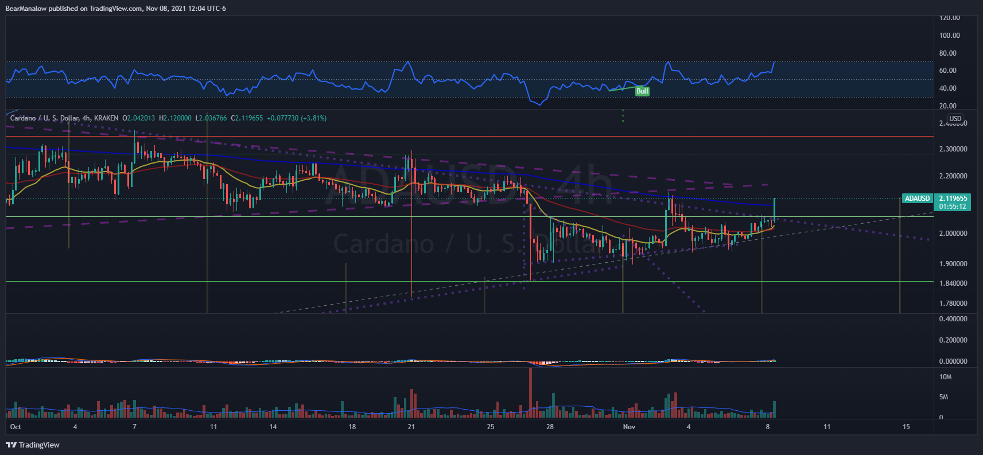Click the 18 date on time axis
Screen dimensions: 983x455
(x=352, y=427)
